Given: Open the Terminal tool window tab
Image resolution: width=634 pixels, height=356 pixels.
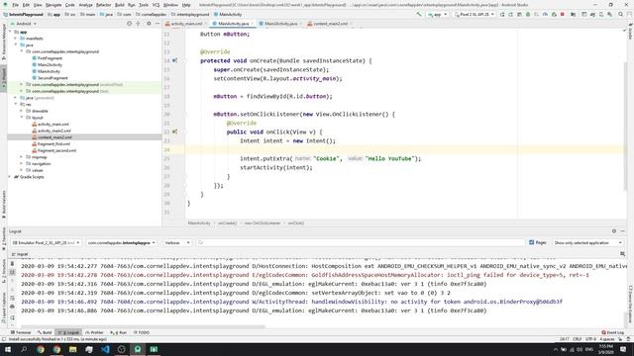Looking at the screenshot, I should [21, 332].
